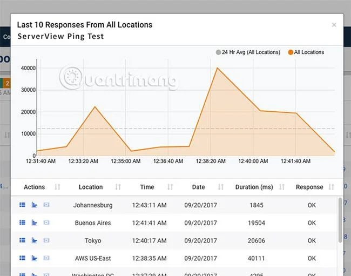This screenshot has width=351, height=276.
Task: Open list view icon in AWS US-East row
Action: tap(22, 258)
